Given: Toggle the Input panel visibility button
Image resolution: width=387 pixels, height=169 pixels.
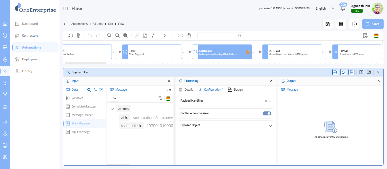Looking at the screenshot, I should pyautogui.click(x=335, y=72).
